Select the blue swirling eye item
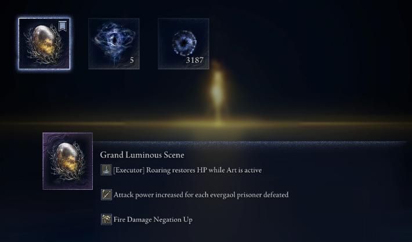The image size is (412, 242). point(114,44)
